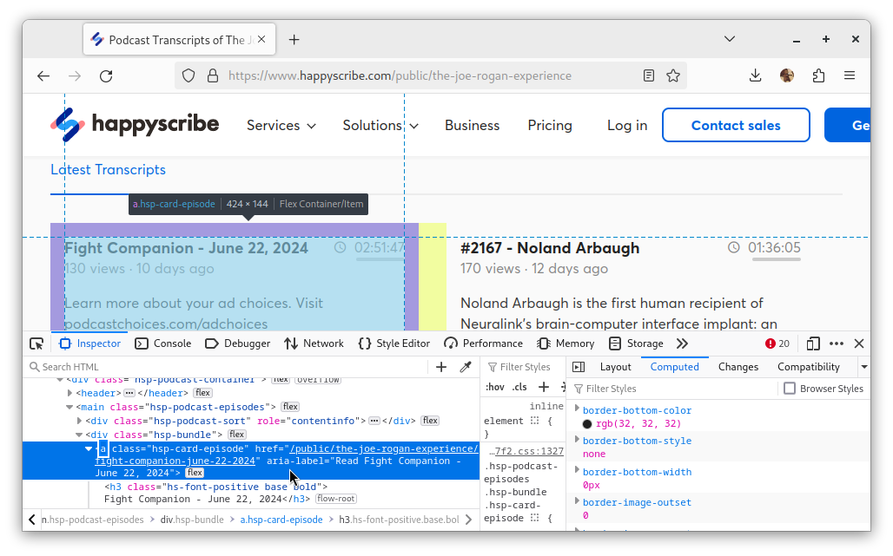Viewport: 893px width, 556px height.
Task: Open the Services dropdown menu
Action: pos(281,125)
